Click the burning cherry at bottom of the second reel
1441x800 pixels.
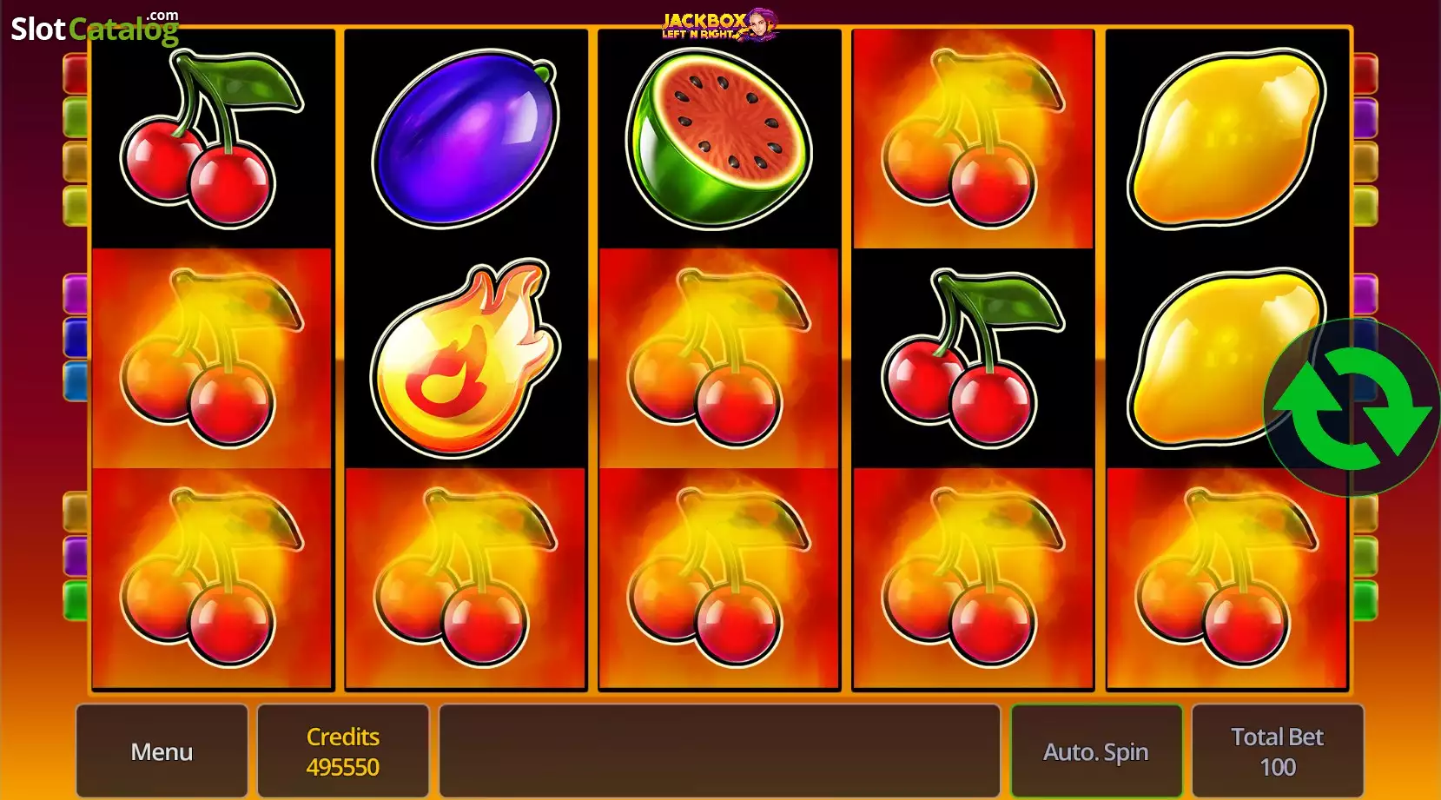tap(466, 579)
